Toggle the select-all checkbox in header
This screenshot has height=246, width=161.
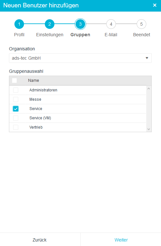[x=14, y=81]
